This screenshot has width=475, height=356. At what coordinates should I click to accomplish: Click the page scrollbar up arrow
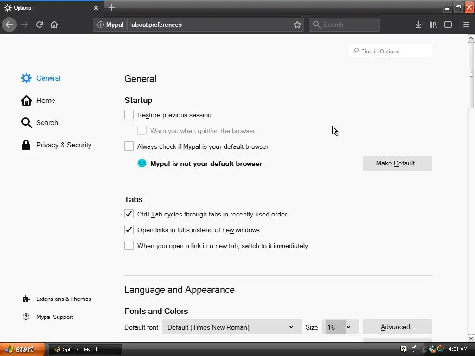[x=471, y=38]
